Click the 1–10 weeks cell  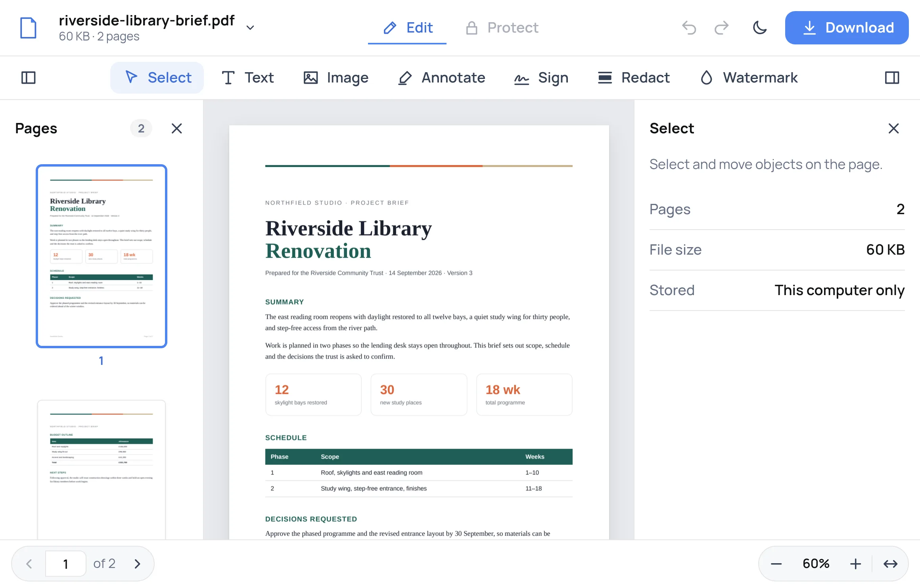tap(532, 473)
